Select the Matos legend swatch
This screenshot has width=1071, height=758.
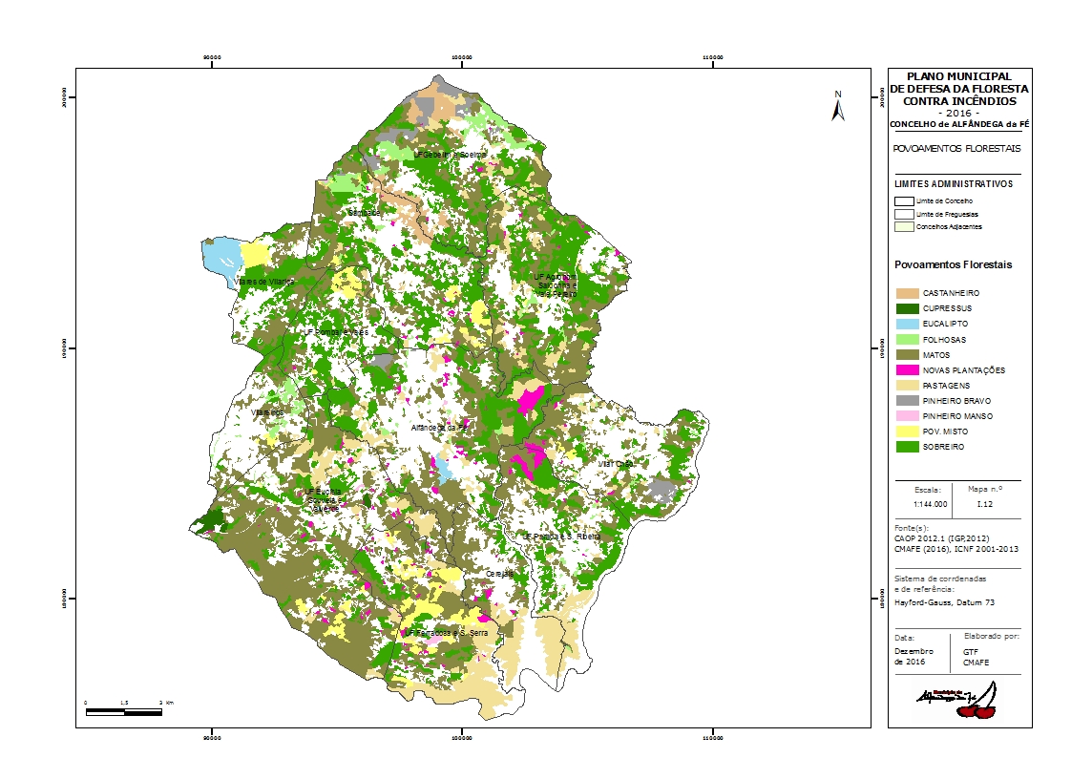click(x=907, y=354)
